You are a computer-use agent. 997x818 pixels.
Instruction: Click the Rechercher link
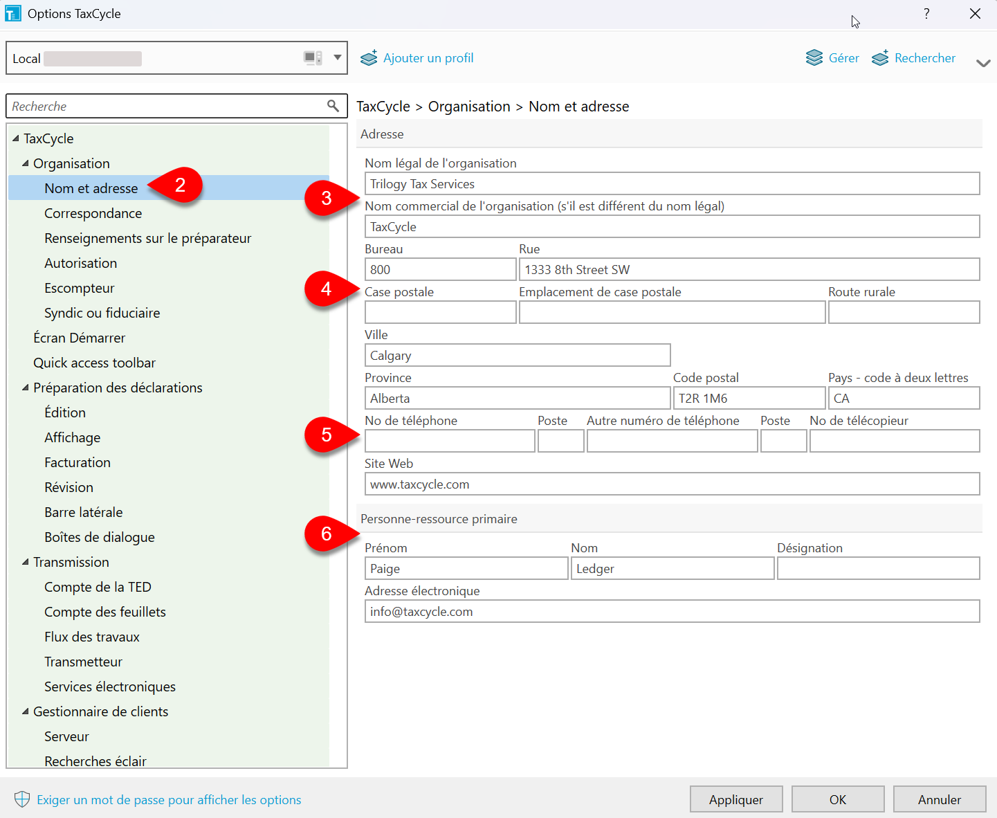[925, 58]
